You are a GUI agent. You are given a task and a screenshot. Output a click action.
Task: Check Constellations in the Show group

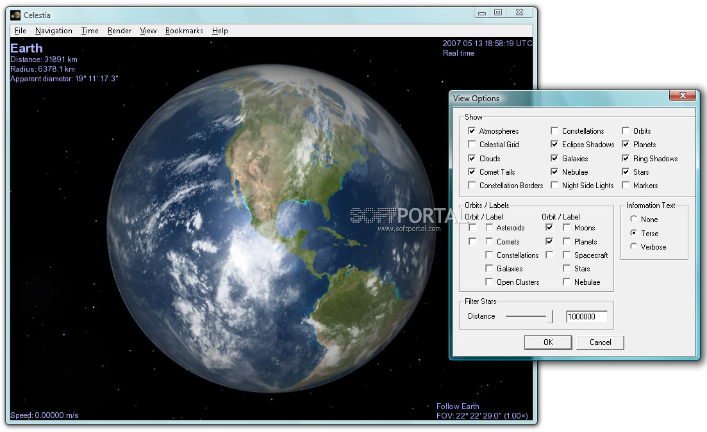click(x=554, y=131)
